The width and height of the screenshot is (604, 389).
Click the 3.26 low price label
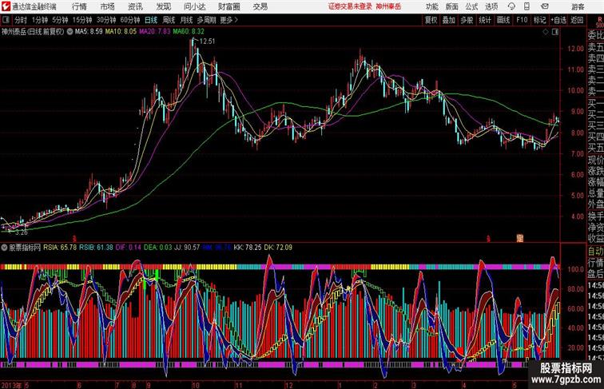22,232
